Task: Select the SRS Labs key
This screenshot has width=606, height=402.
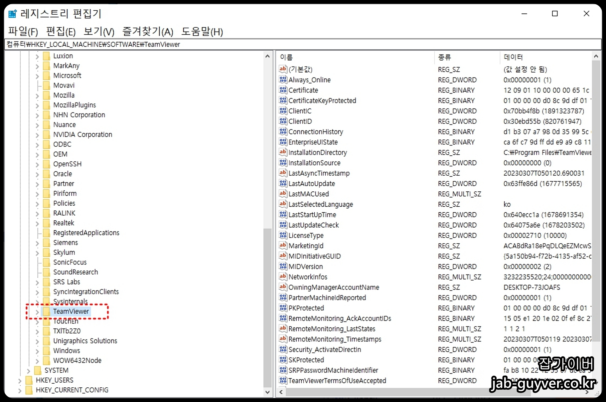Action: [x=67, y=282]
